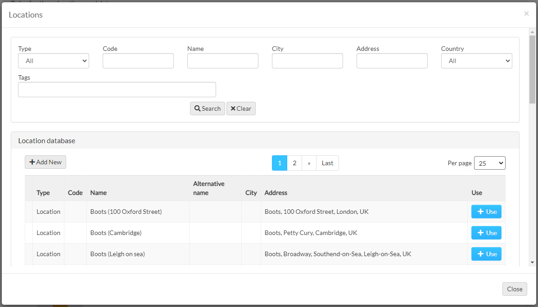Click the scrollbar down arrow
Image resolution: width=538 pixels, height=307 pixels.
click(532, 263)
